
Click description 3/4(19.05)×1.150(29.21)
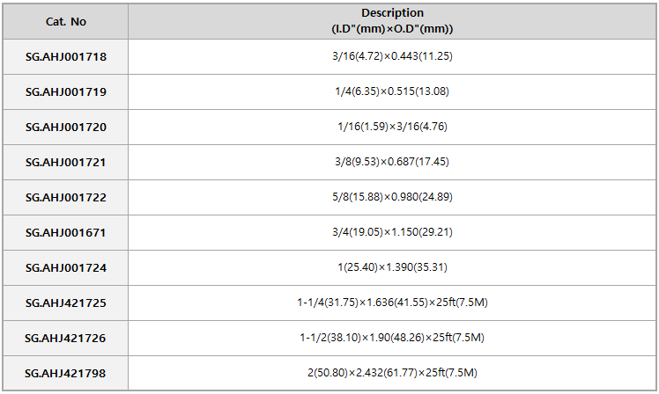392,232
